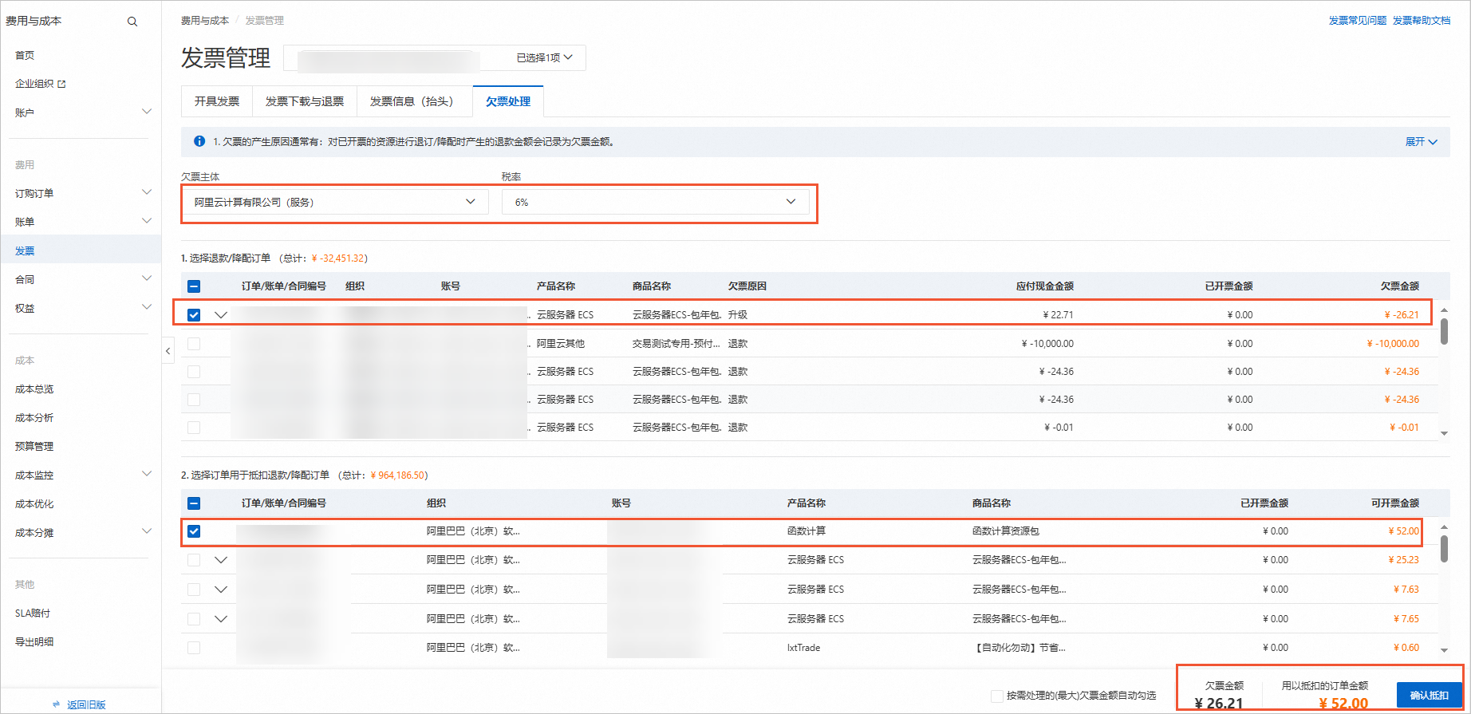Check the 云服务器 ECS ¥ 25.23 row
This screenshot has height=714, width=1471.
pyautogui.click(x=194, y=560)
